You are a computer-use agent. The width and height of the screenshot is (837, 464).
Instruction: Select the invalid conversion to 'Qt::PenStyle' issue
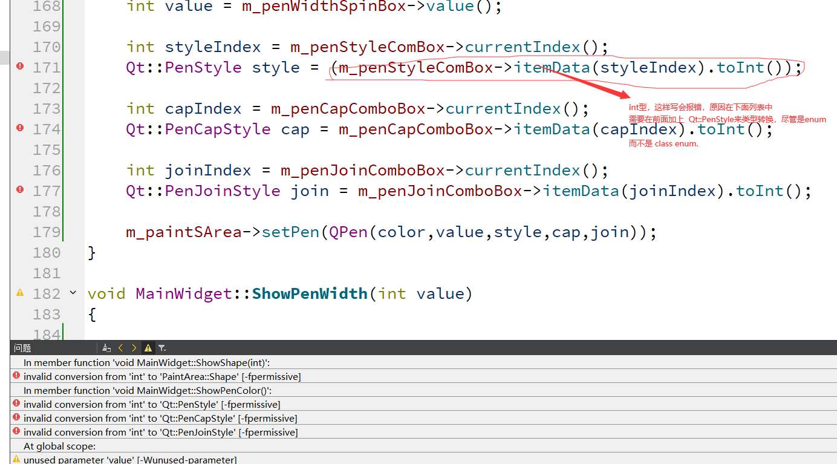(423, 404)
